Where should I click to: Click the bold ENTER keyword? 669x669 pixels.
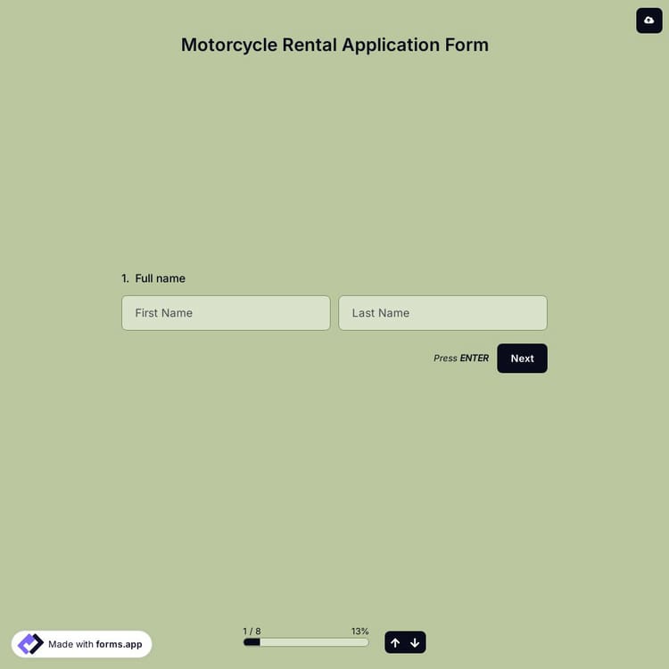click(474, 359)
